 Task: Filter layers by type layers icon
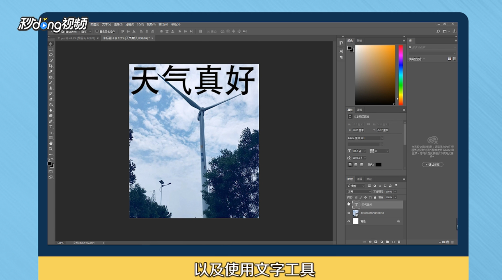pyautogui.click(x=380, y=186)
